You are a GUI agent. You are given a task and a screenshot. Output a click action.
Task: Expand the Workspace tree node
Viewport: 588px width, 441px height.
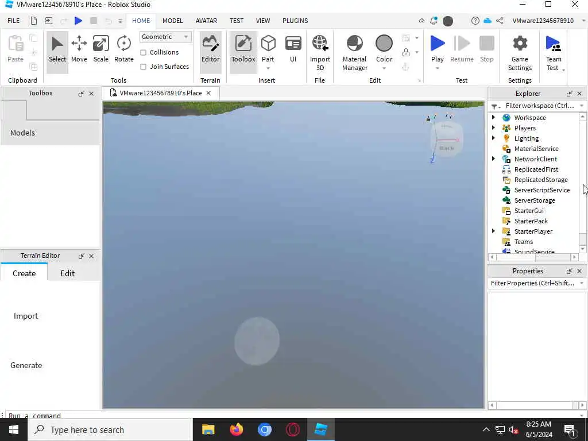(493, 117)
